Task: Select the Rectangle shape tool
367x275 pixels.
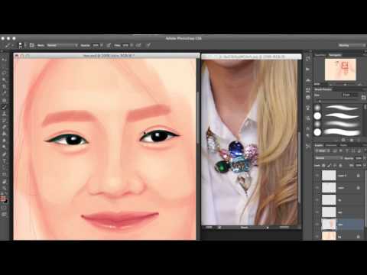Action: tap(4, 175)
